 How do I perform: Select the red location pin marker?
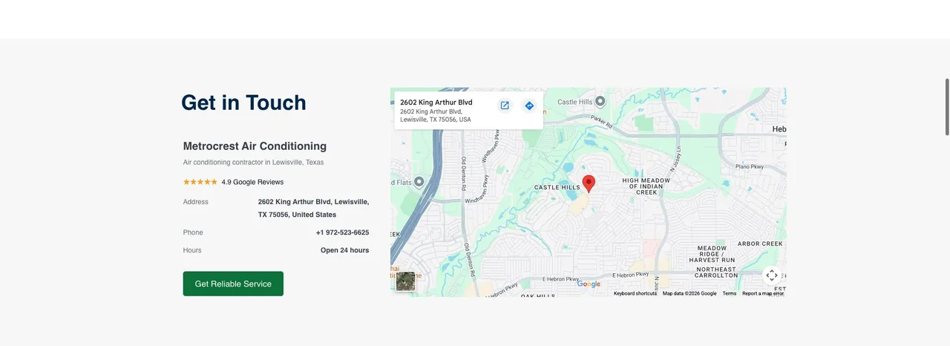pos(589,183)
